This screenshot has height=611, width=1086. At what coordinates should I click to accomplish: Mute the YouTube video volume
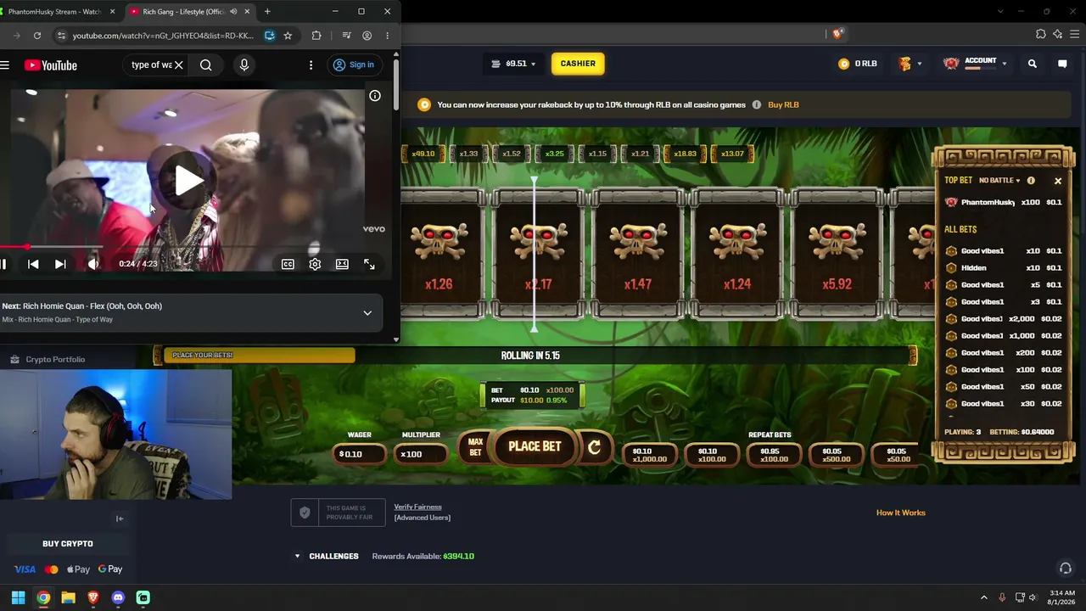tap(93, 265)
